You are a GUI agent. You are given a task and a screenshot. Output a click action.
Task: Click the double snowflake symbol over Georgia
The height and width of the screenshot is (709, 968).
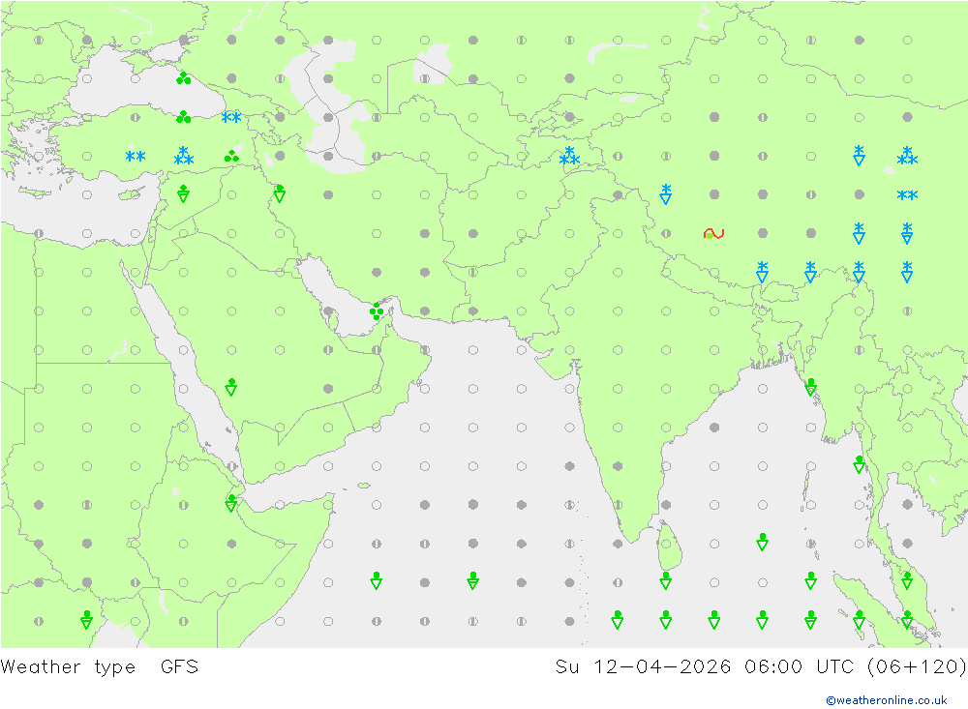tap(231, 117)
